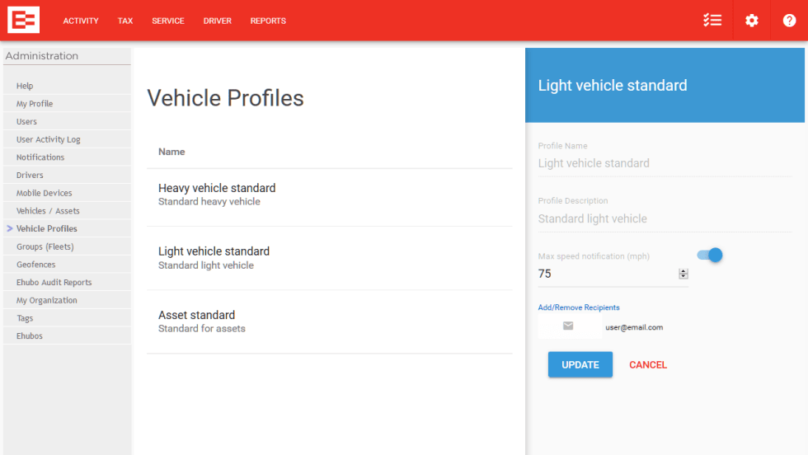The width and height of the screenshot is (808, 455).
Task: Go to Ehubo Audit Reports
Action: tap(54, 282)
